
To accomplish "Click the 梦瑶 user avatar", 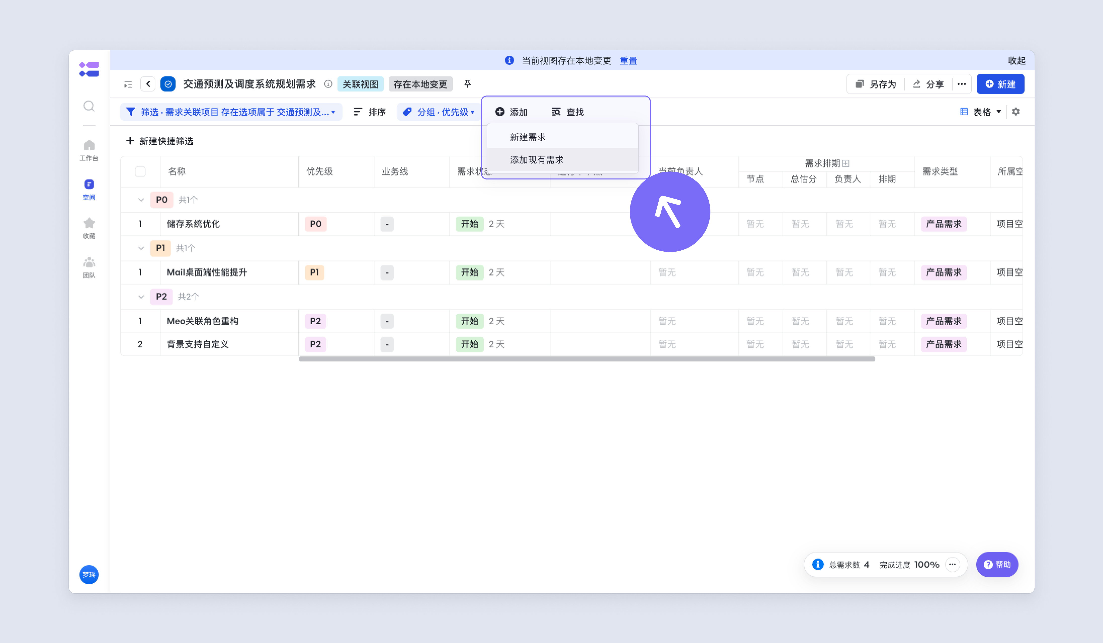I will [89, 574].
